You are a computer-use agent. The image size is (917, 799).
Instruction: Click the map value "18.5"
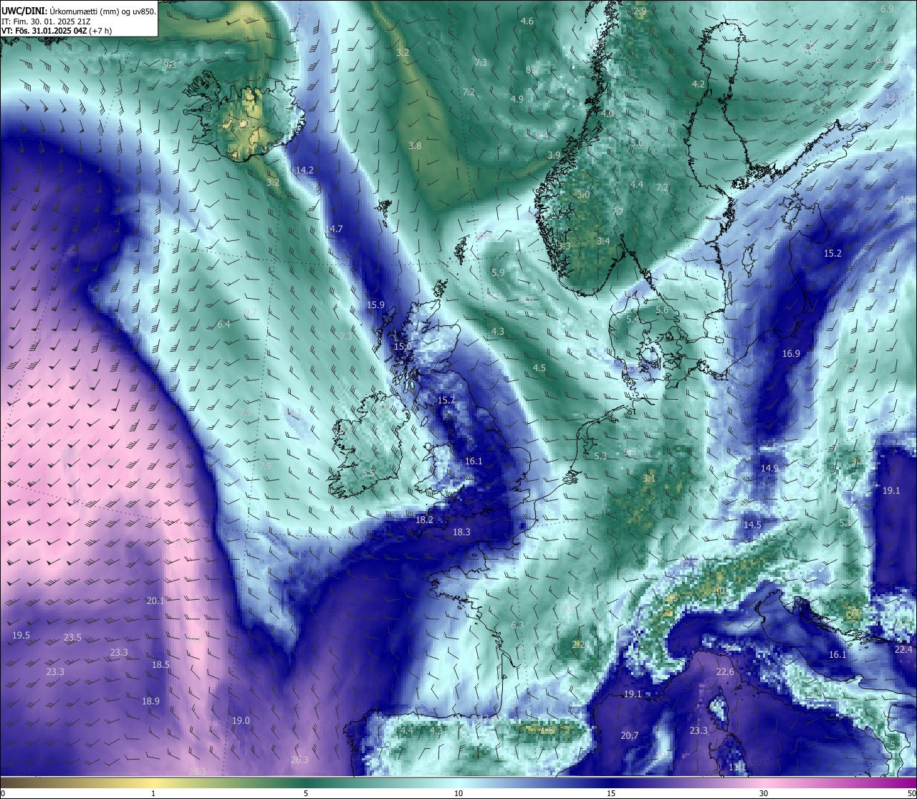point(160,664)
